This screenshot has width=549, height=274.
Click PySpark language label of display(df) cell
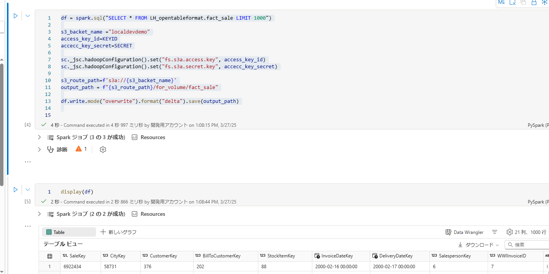tap(538, 202)
